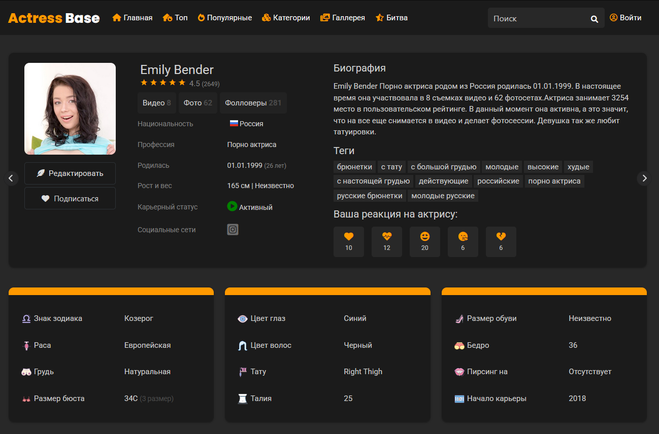Click the green play icon beside Активный
This screenshot has width=659, height=434.
coord(232,206)
